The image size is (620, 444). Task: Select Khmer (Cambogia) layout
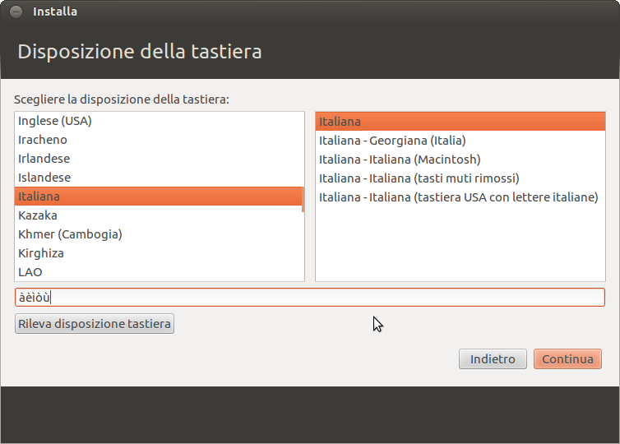tap(70, 234)
